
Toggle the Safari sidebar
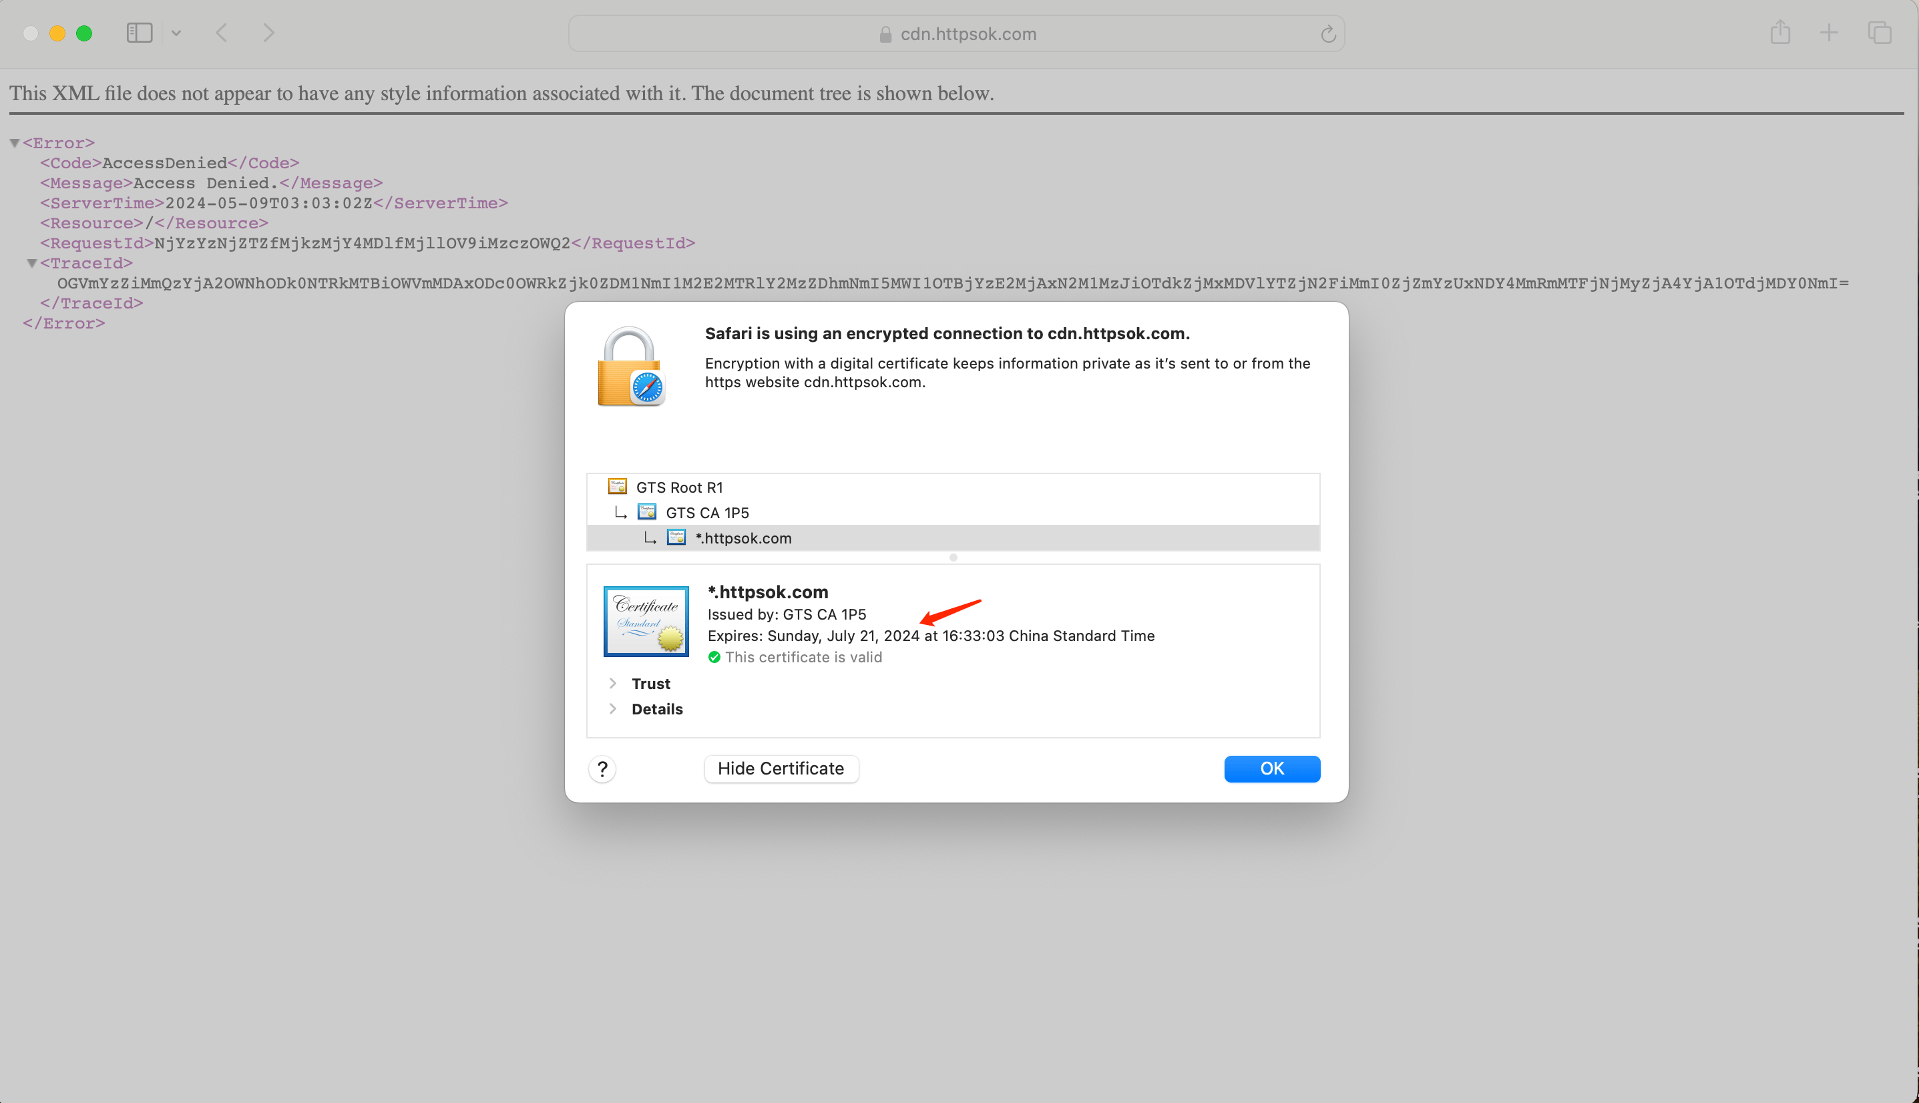140,33
